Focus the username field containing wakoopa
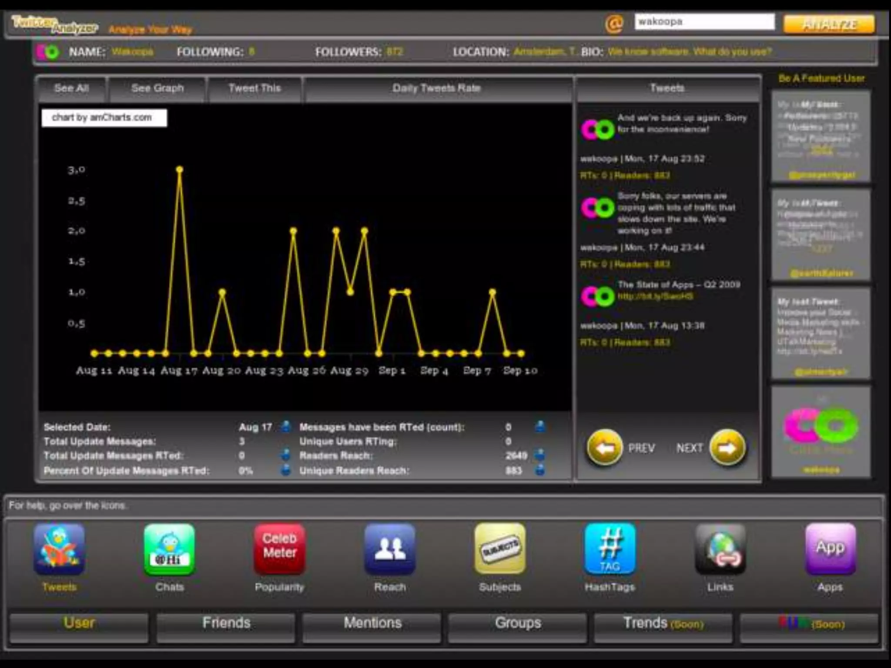Viewport: 891px width, 668px height. tap(704, 22)
